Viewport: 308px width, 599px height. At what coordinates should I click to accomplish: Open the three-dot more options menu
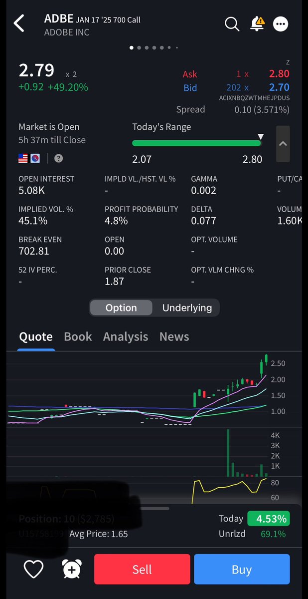click(281, 23)
